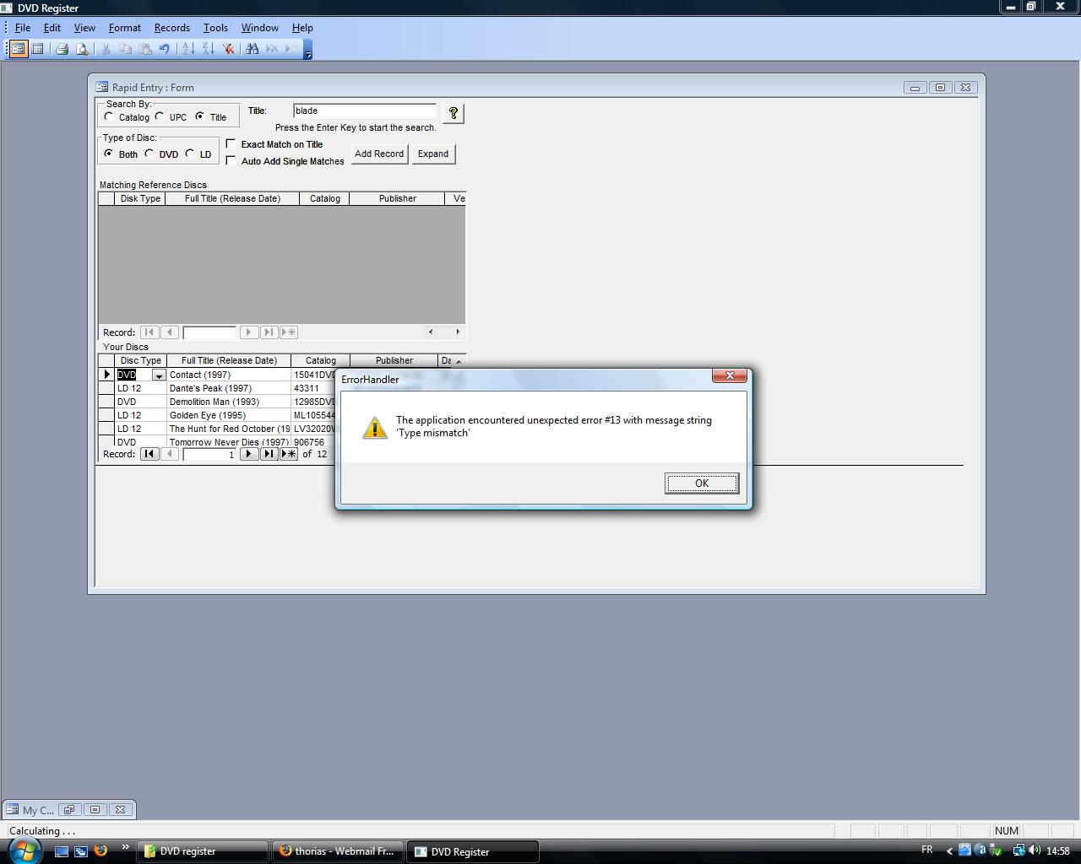Select Both disc type radio

pyautogui.click(x=108, y=154)
